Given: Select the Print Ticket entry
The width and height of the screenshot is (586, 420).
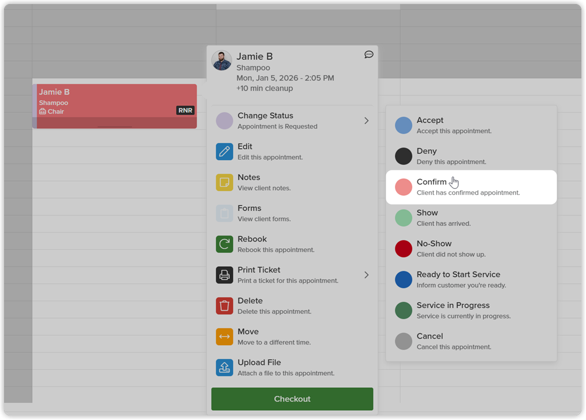Looking at the screenshot, I should (292, 275).
